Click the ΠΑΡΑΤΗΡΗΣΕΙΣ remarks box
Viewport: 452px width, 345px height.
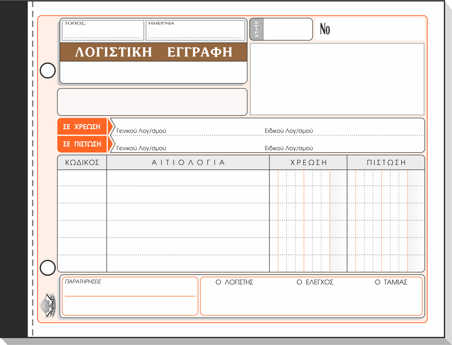point(130,296)
